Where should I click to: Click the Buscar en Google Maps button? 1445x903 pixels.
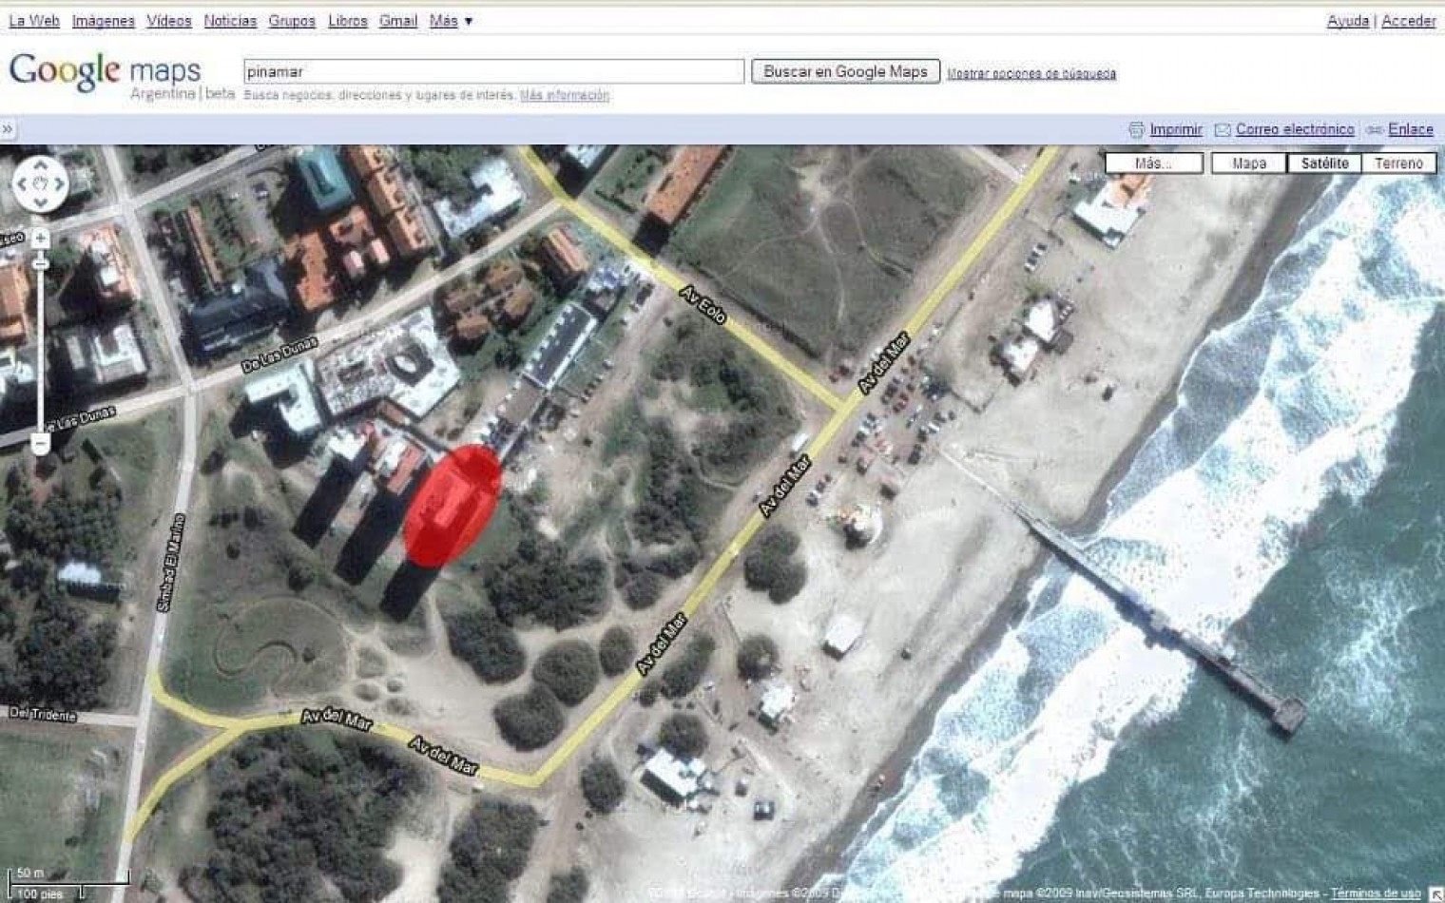coord(845,71)
